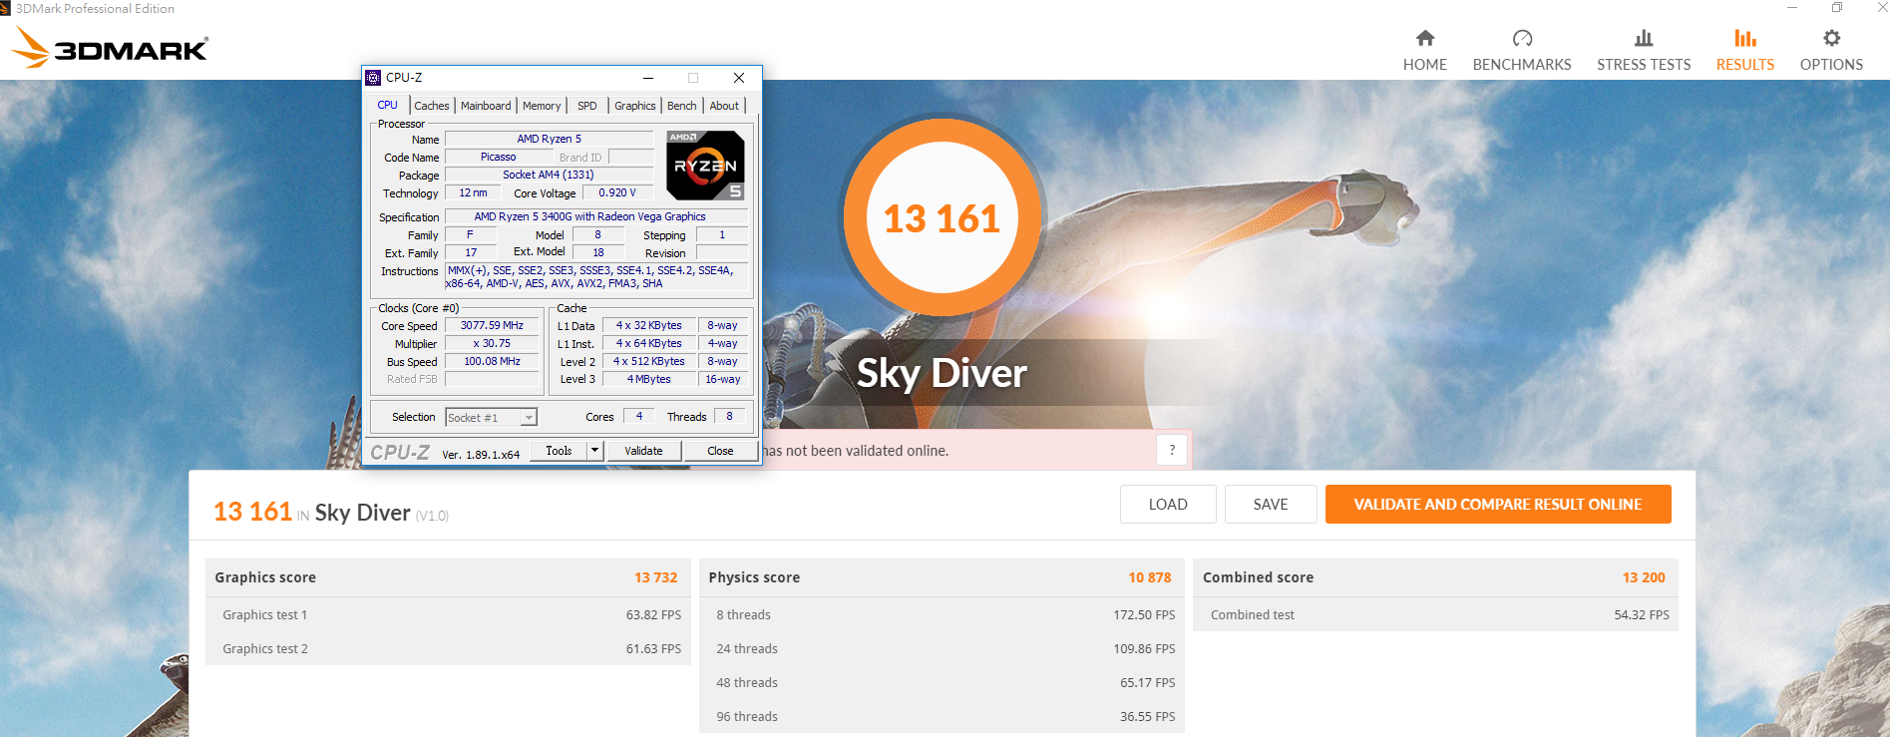
Task: Switch to the CPU tab in CPU-Z
Action: 387,105
